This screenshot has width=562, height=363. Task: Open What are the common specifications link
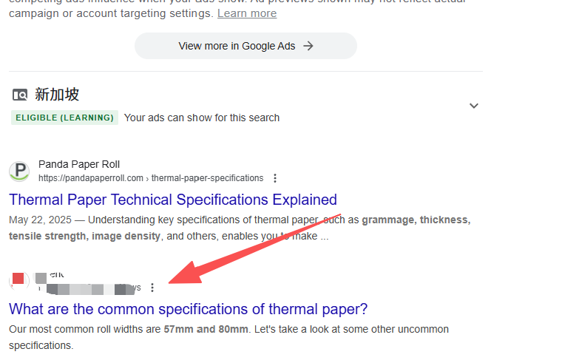click(x=188, y=309)
